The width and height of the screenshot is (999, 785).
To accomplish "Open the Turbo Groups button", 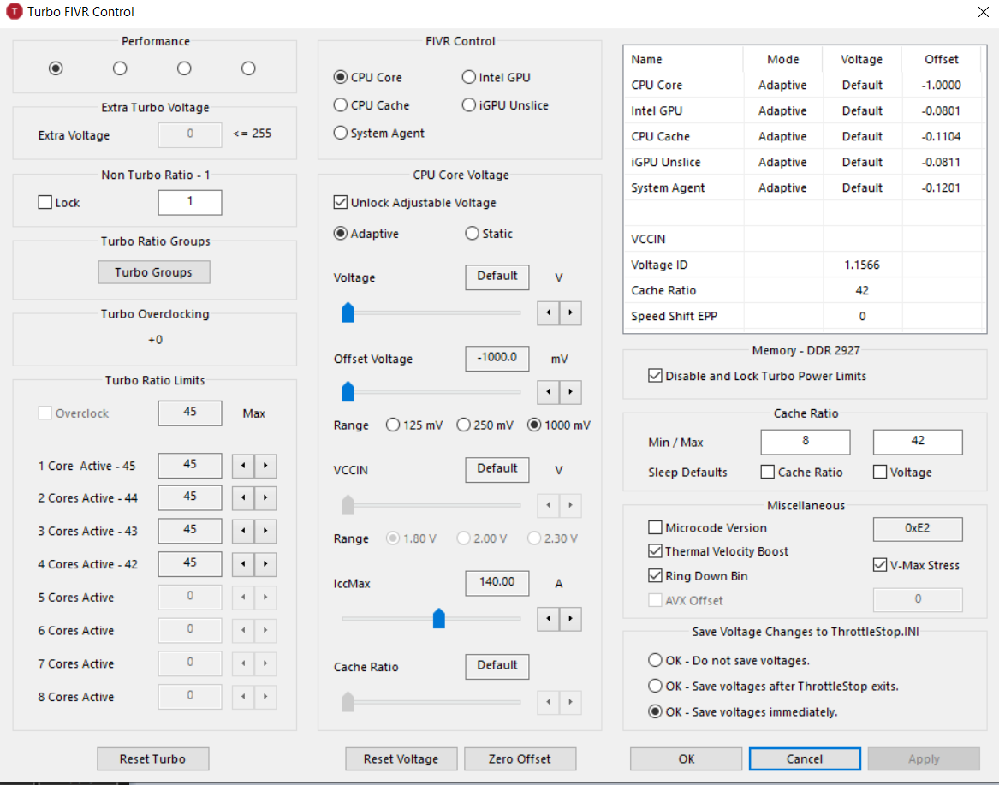I will pyautogui.click(x=153, y=272).
